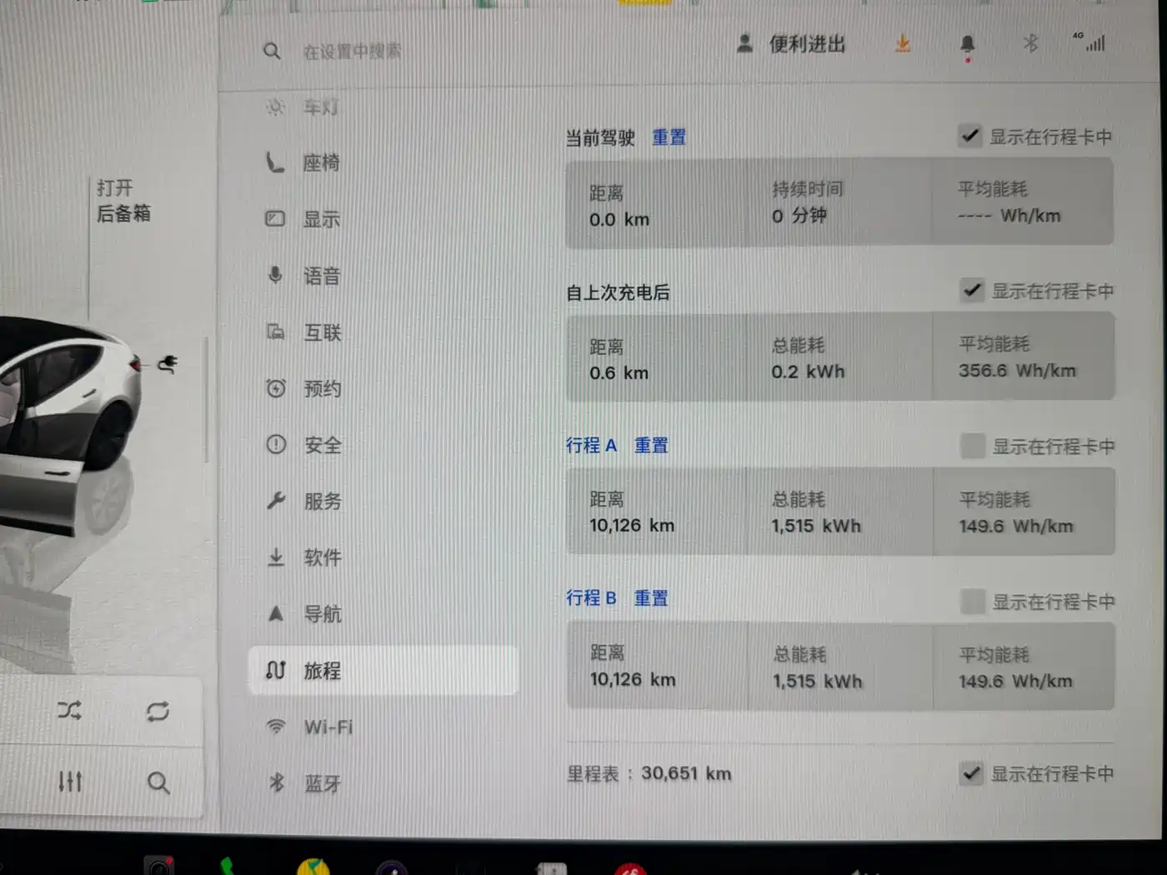The image size is (1167, 875).
Task: Select the 软件 software menu item
Action: 322,557
